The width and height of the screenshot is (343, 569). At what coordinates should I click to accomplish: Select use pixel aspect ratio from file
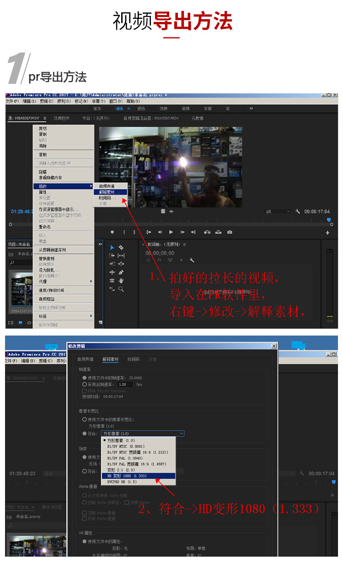click(84, 419)
